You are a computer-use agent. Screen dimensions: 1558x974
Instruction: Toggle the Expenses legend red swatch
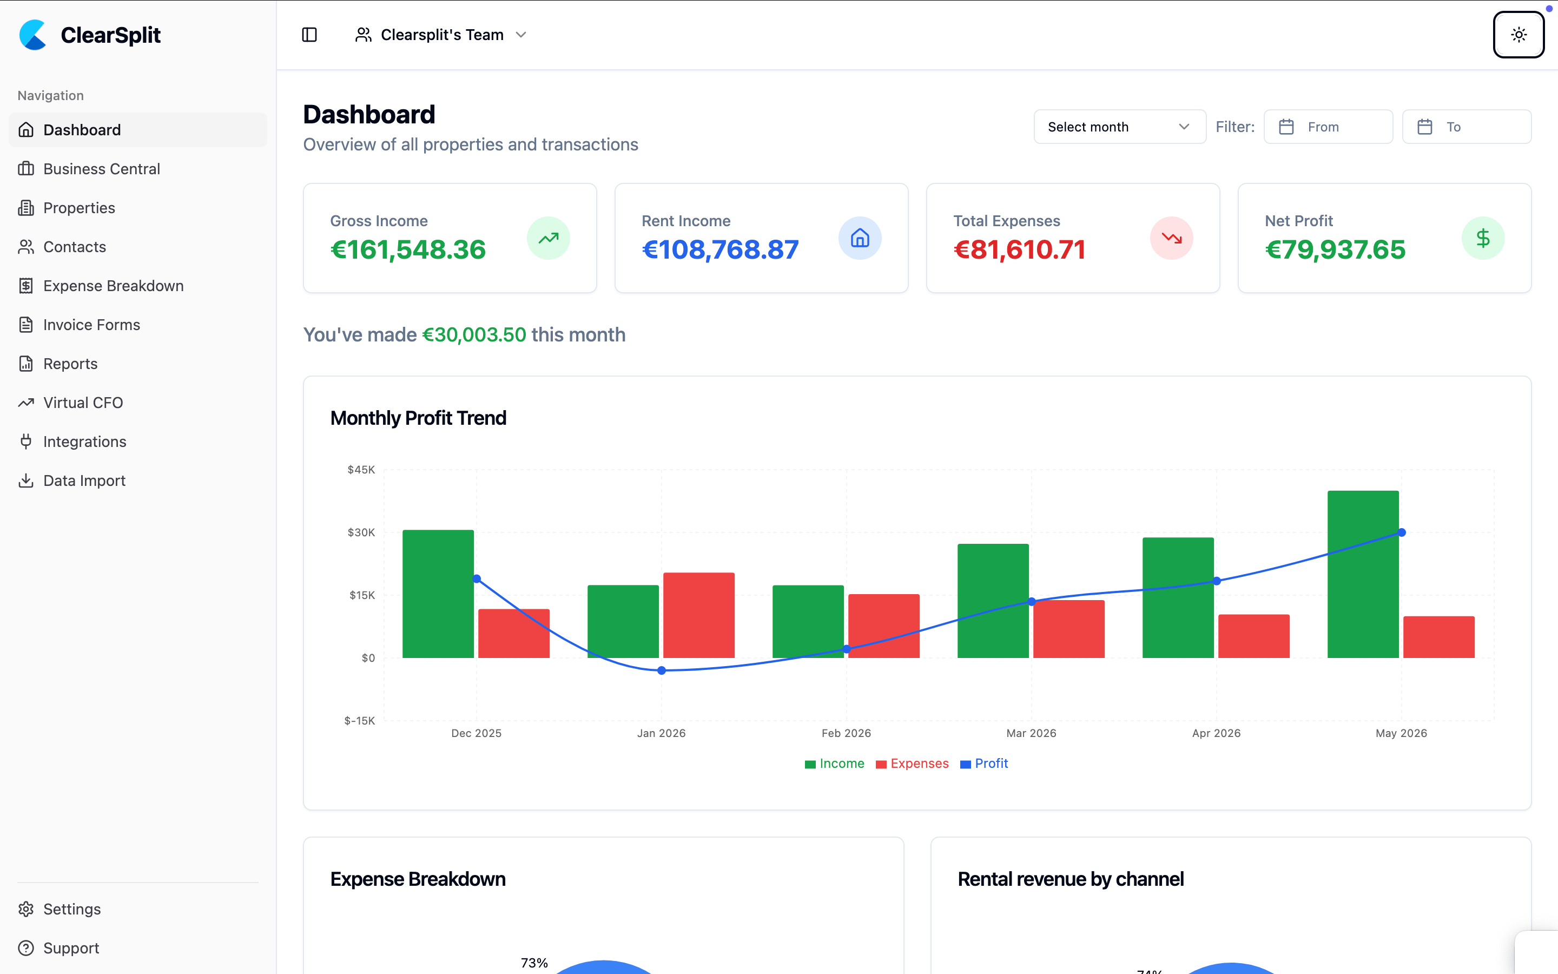point(881,765)
